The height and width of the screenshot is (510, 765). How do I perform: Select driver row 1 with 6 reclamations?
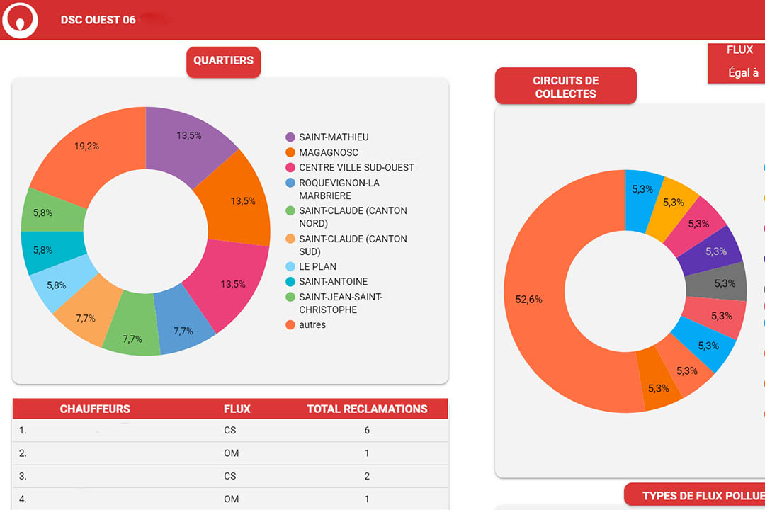(x=230, y=431)
